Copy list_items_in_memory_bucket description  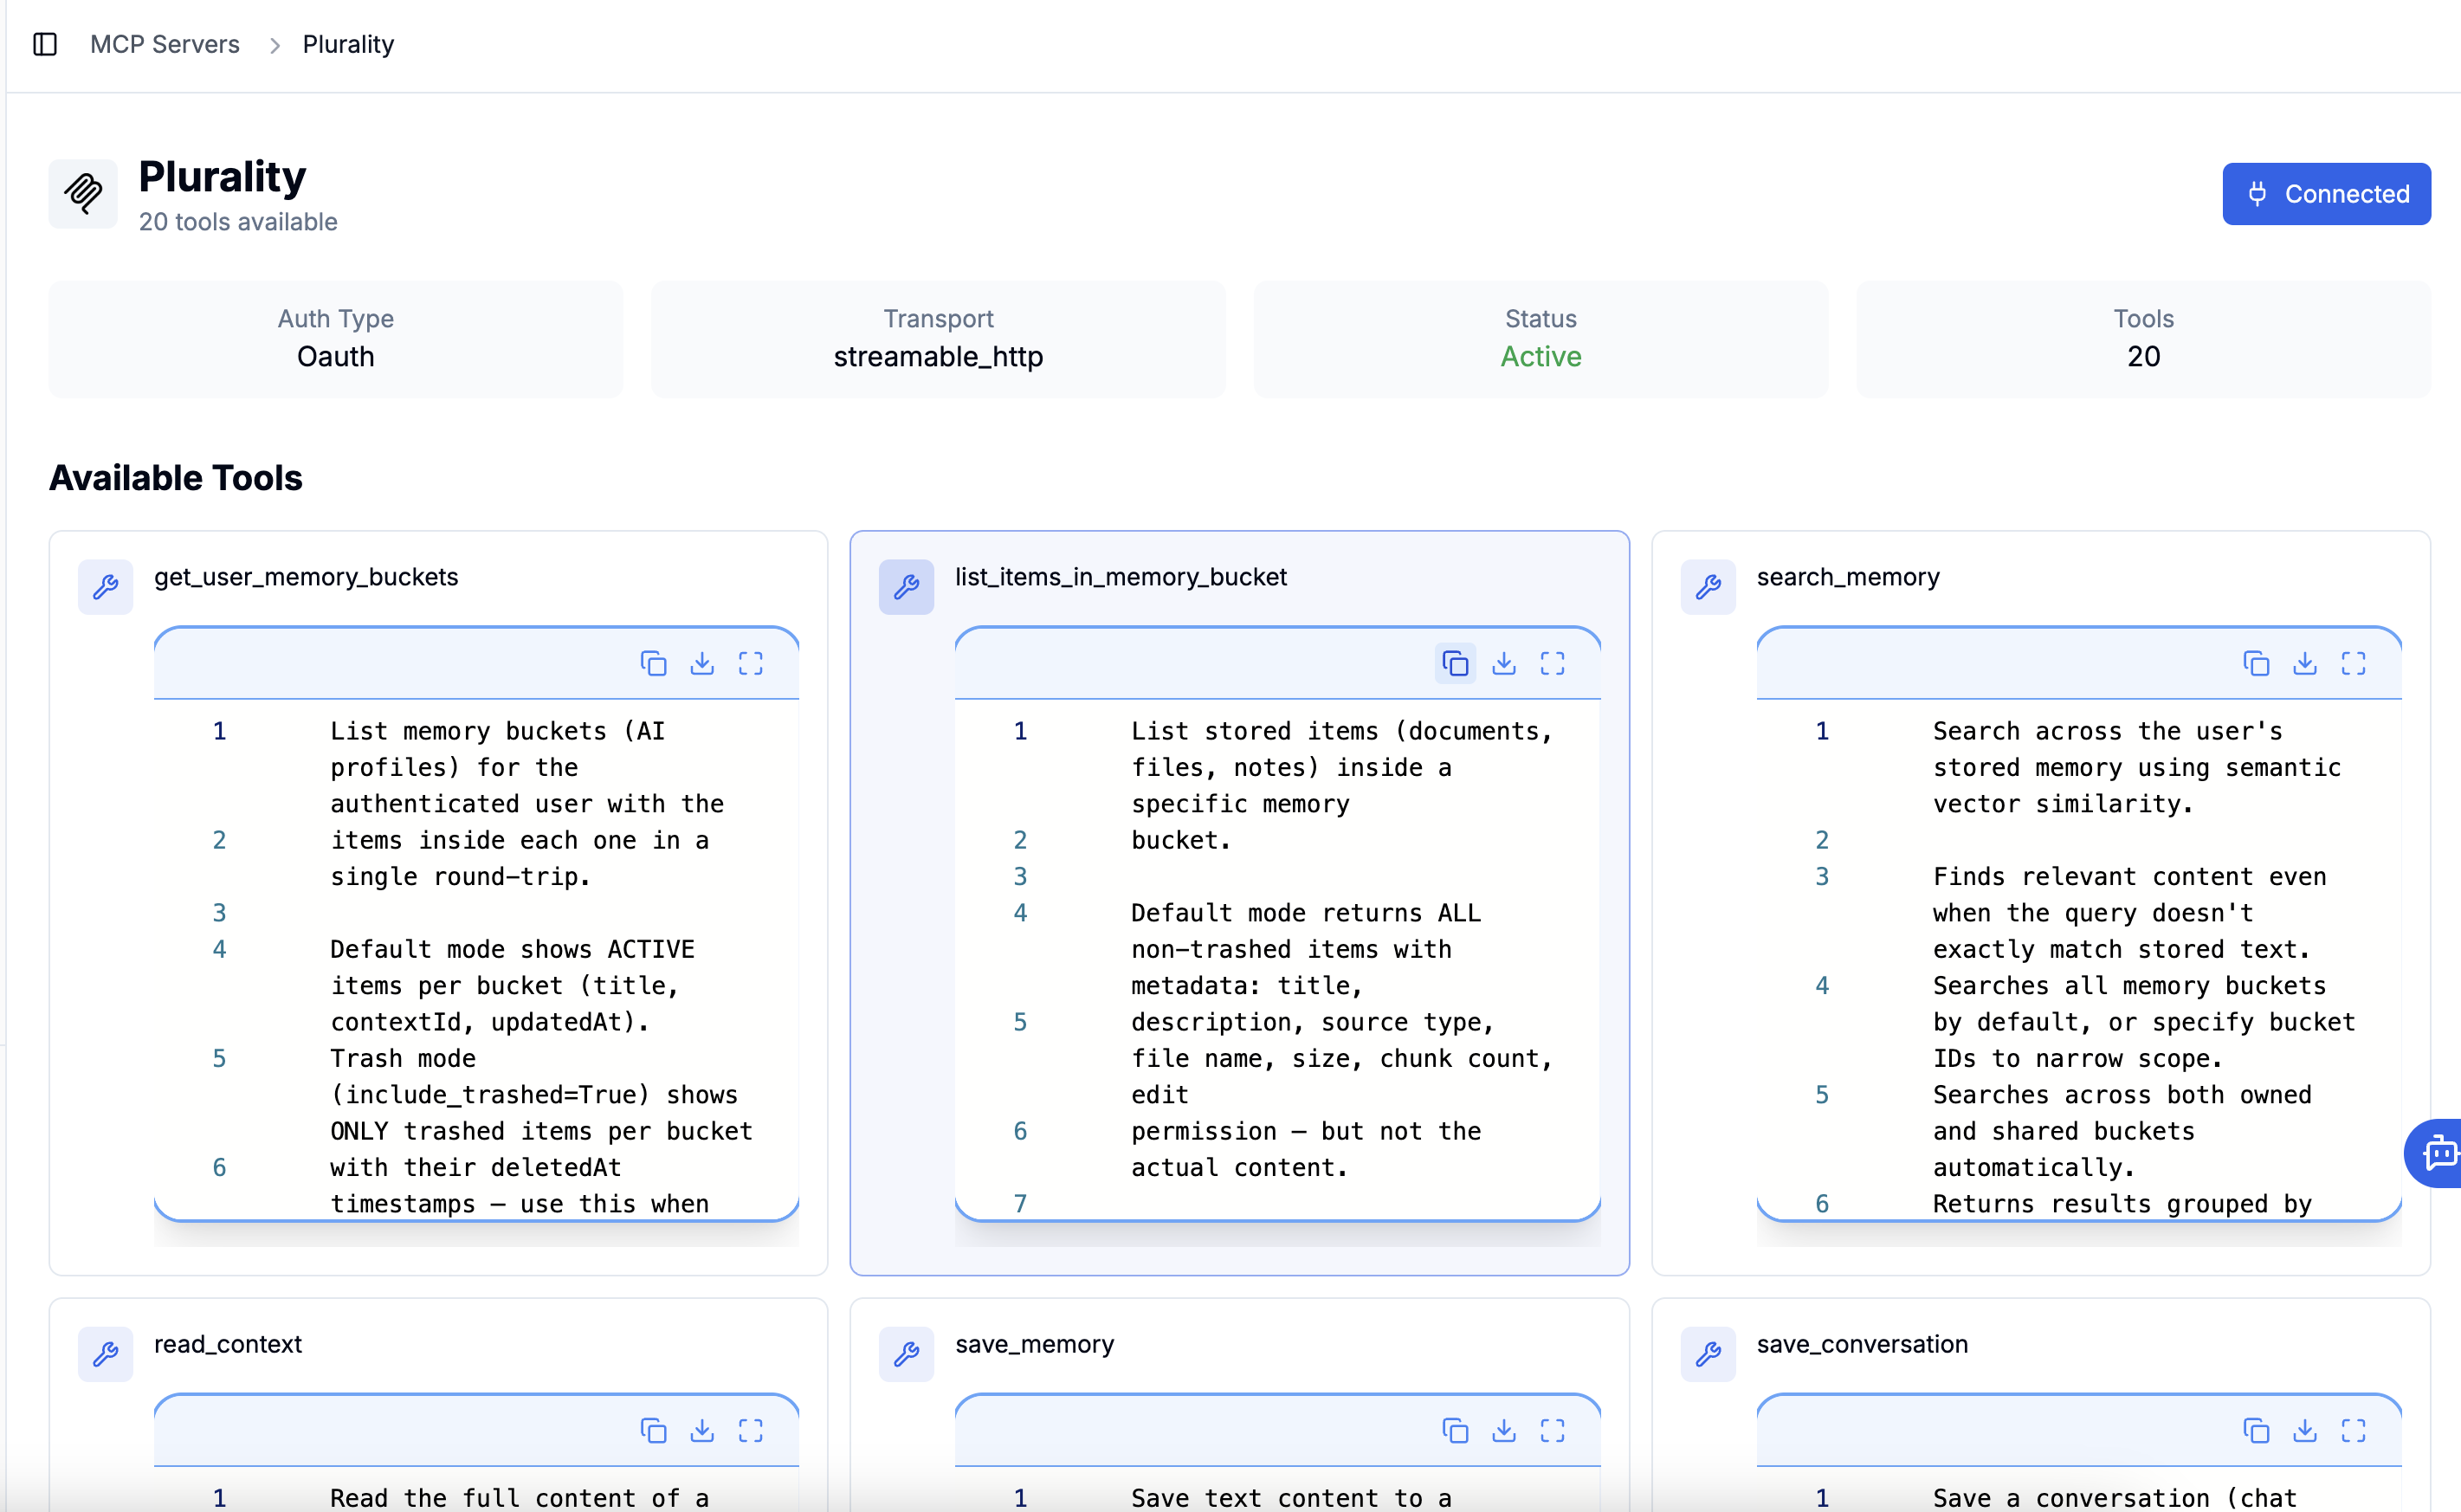pyautogui.click(x=1455, y=663)
